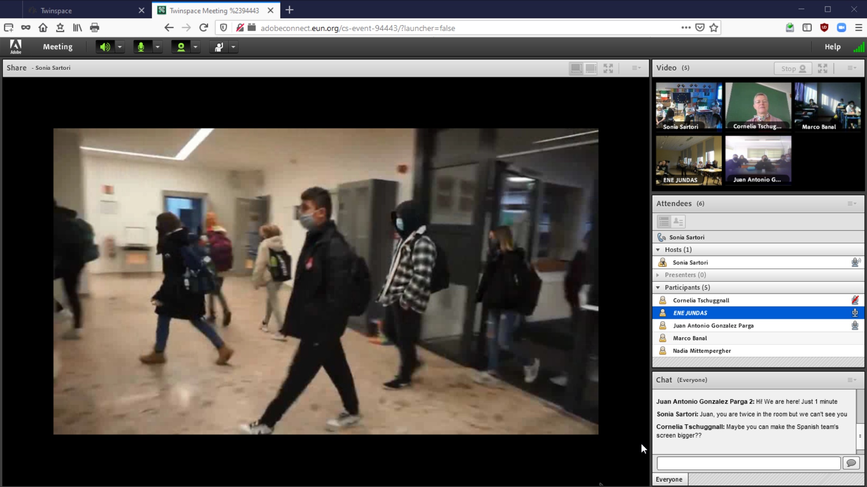Select Cornelia Tschuggnall's video thumbnail

click(x=758, y=106)
